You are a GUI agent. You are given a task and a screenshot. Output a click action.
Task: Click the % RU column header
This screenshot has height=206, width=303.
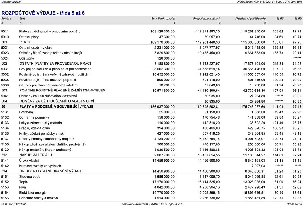(298, 19)
